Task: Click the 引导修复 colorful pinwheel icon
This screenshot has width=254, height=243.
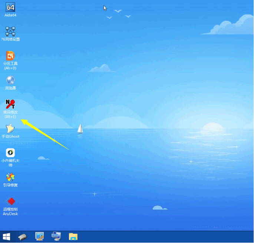Action: (10, 177)
